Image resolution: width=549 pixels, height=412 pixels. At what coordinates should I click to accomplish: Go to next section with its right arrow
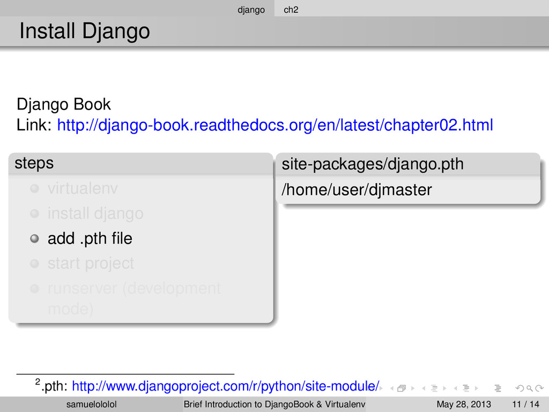477,388
